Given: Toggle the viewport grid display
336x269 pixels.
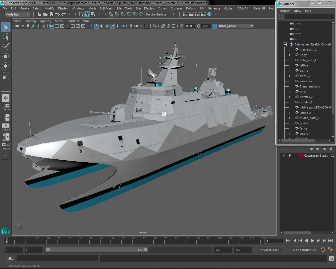Looking at the screenshot, I should pos(52,26).
